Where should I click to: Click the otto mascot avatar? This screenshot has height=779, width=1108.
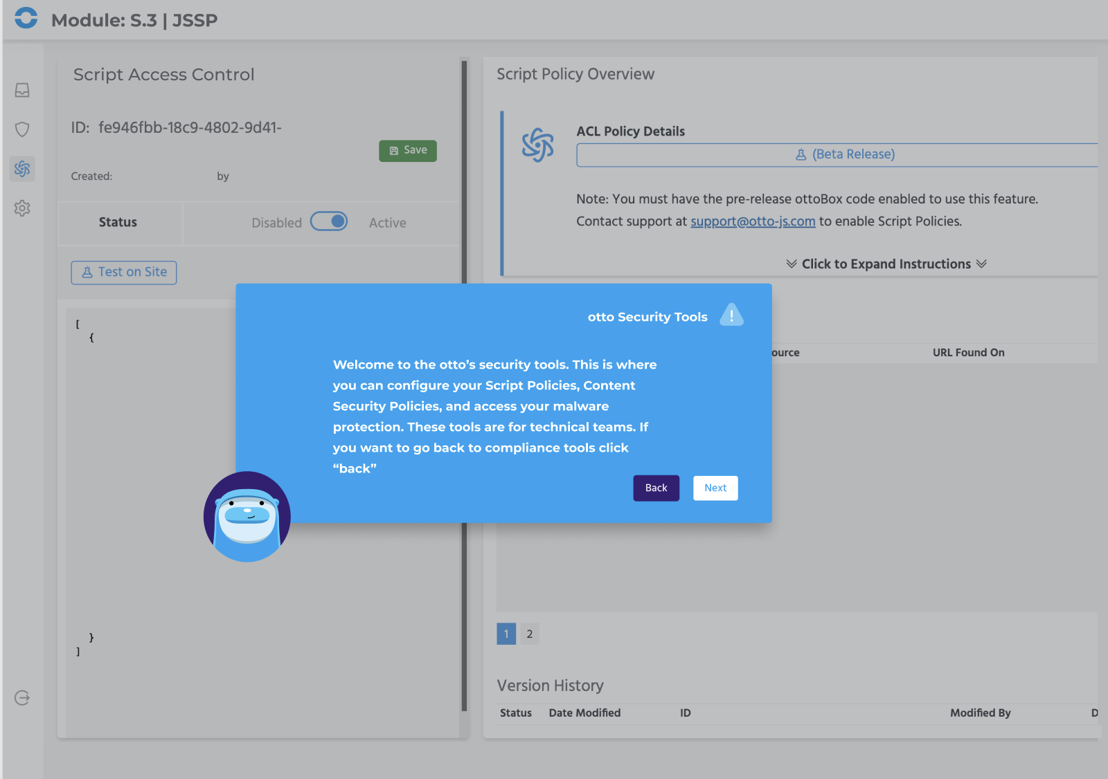click(247, 516)
